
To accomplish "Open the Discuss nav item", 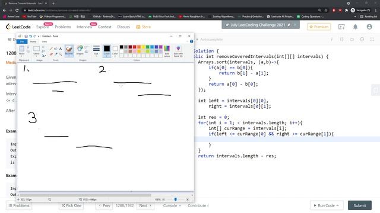I will tap(123, 27).
